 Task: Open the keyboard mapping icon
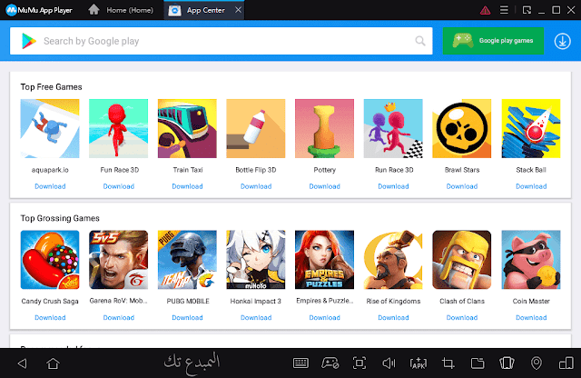[x=301, y=363]
